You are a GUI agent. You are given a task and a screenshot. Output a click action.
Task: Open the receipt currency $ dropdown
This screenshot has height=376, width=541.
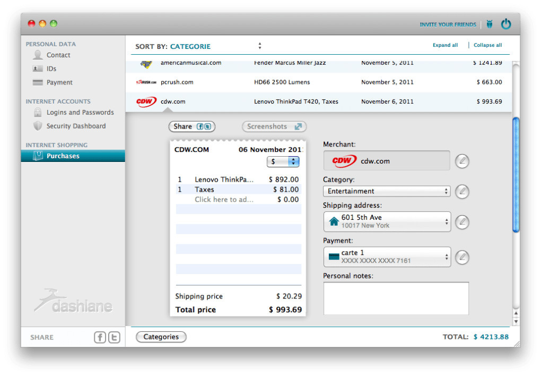(x=283, y=161)
